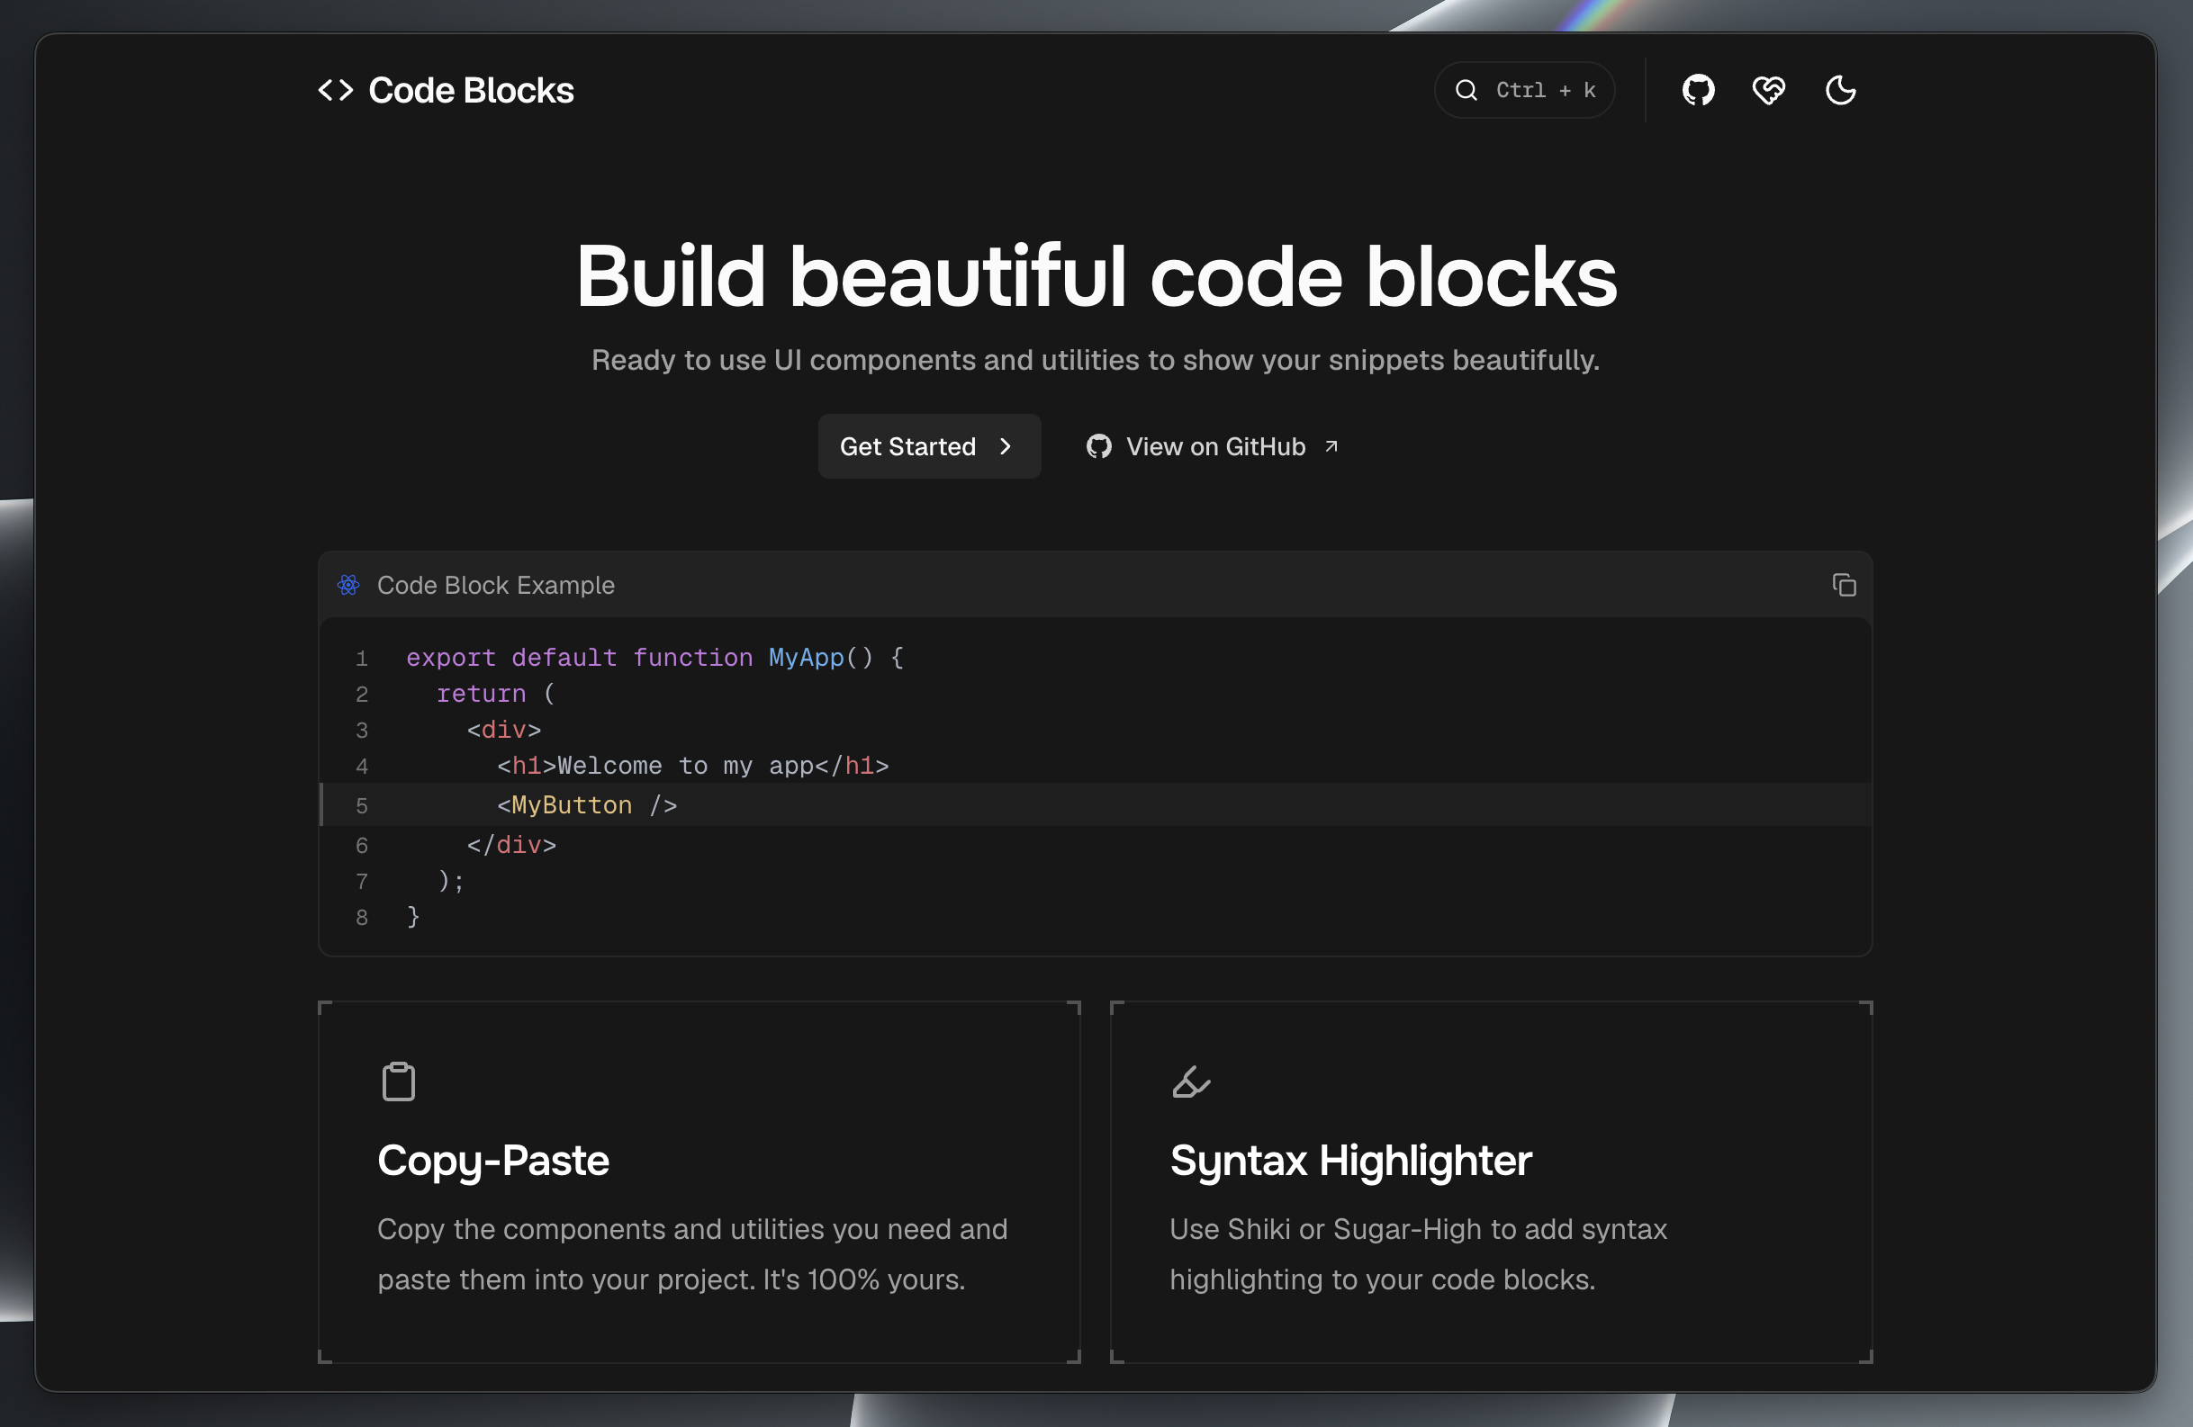The height and width of the screenshot is (1427, 2193).
Task: Click the React logo beside Code Block Example
Action: [348, 586]
